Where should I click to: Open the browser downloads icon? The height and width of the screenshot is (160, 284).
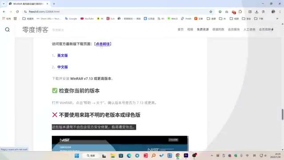click(256, 12)
